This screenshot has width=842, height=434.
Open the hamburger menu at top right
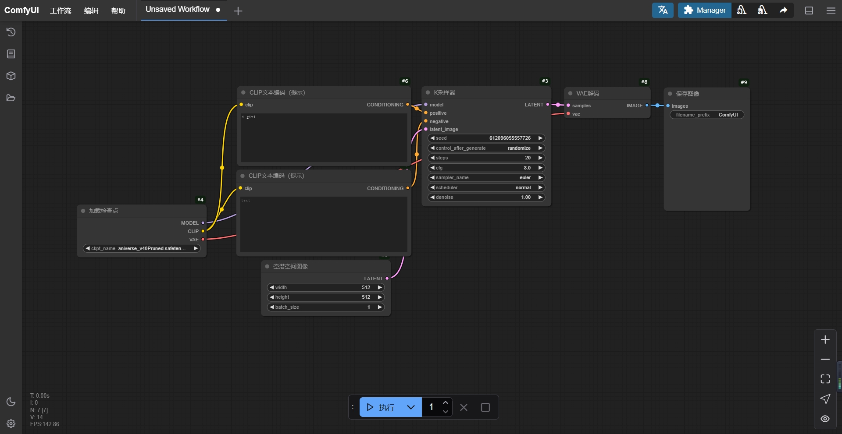[831, 11]
